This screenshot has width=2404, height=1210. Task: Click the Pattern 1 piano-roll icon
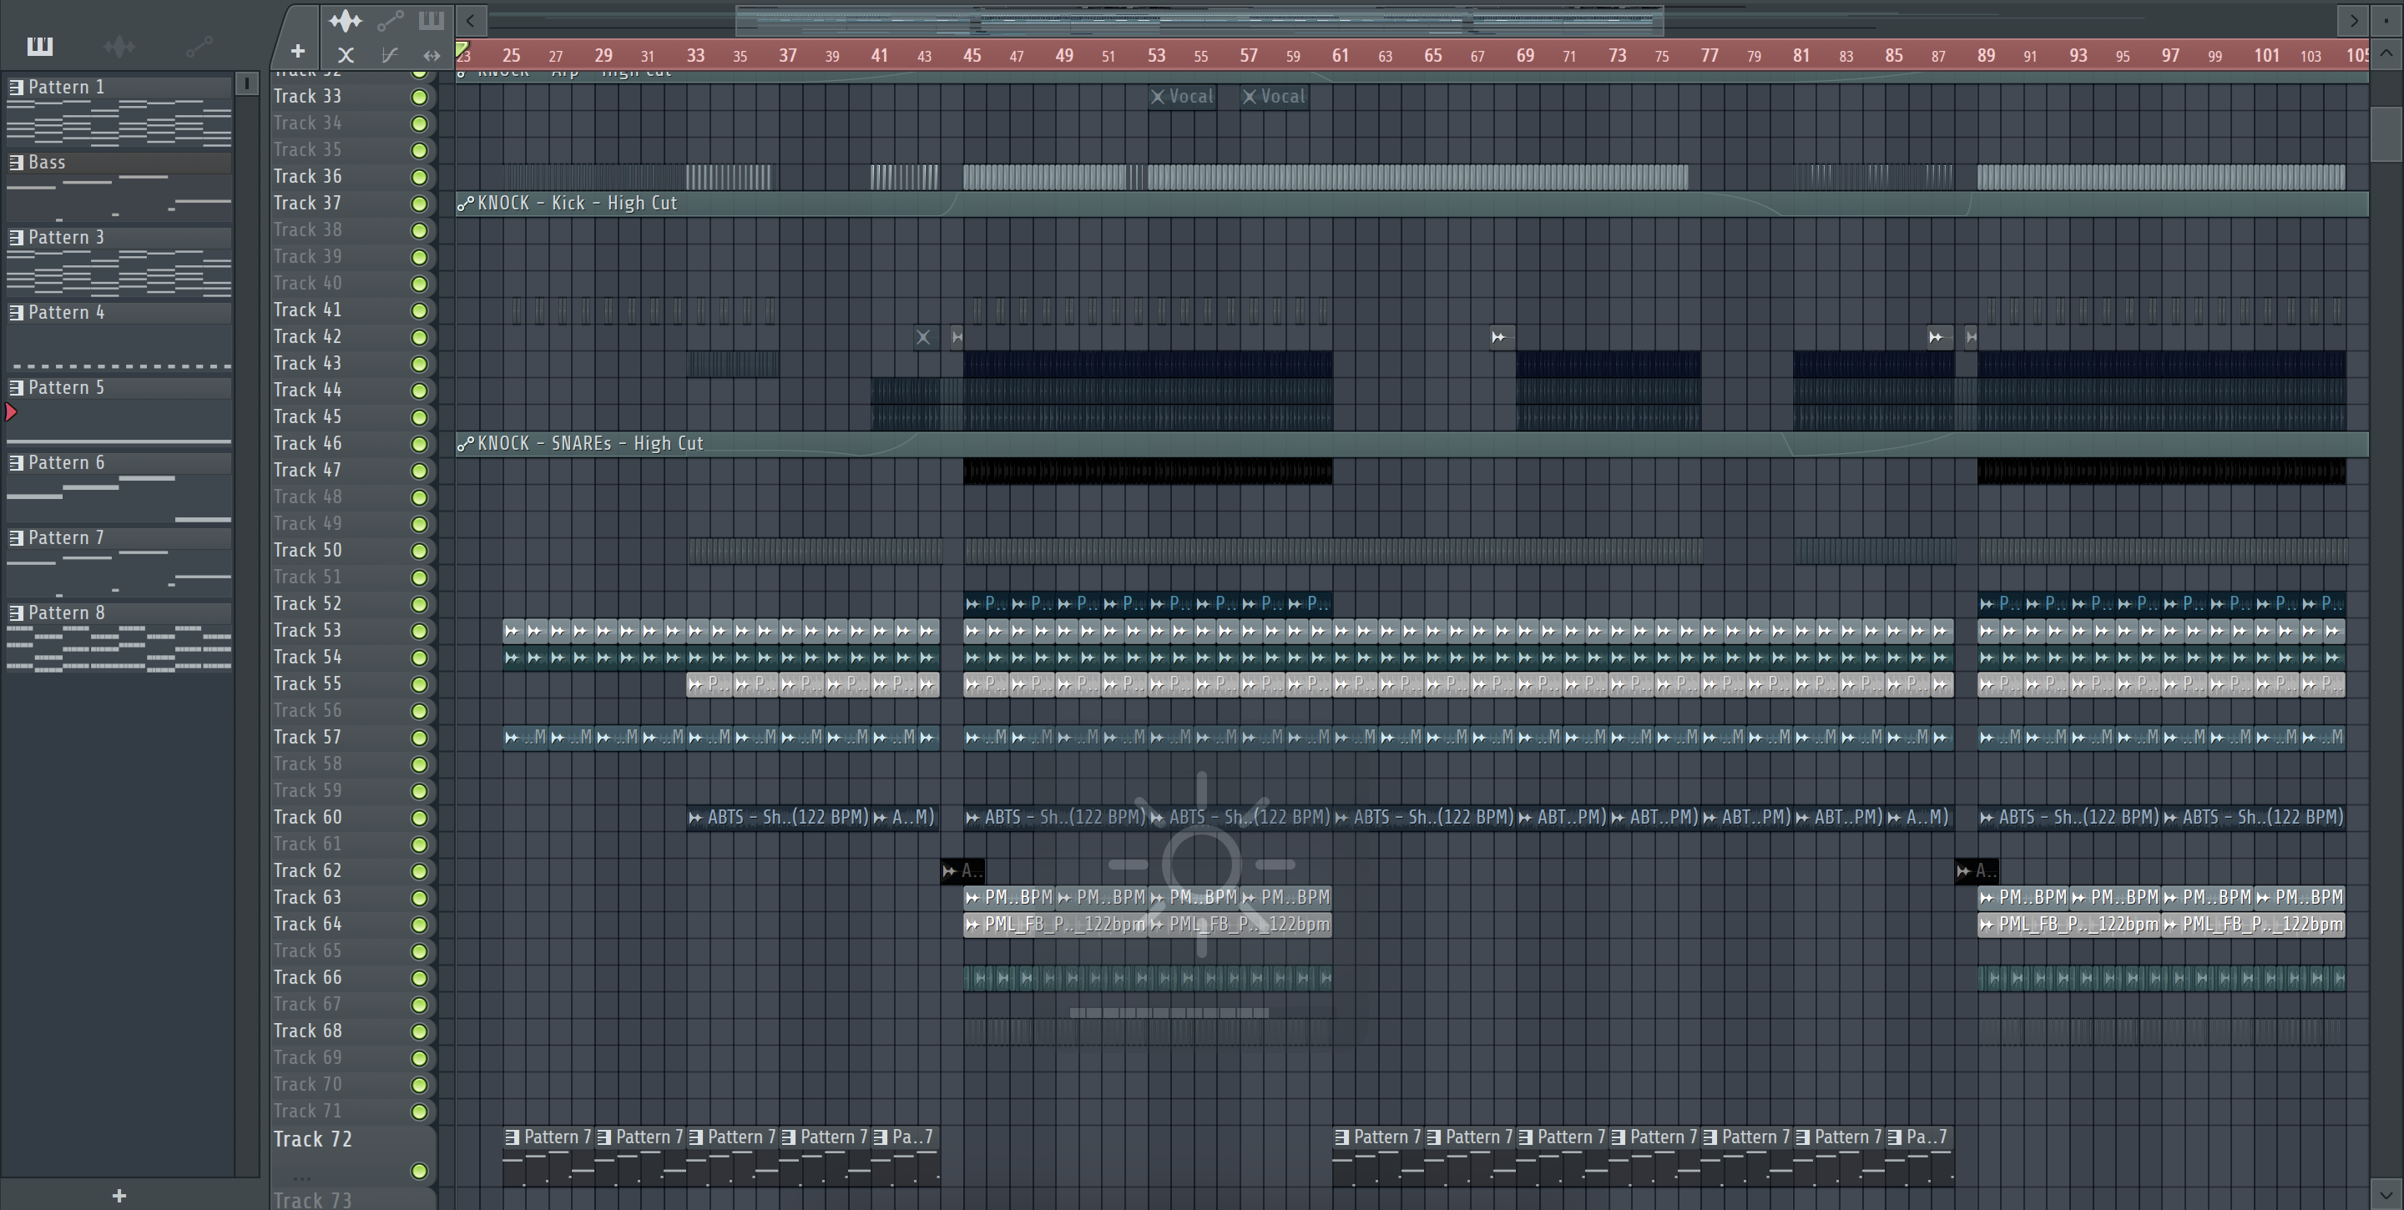[16, 87]
